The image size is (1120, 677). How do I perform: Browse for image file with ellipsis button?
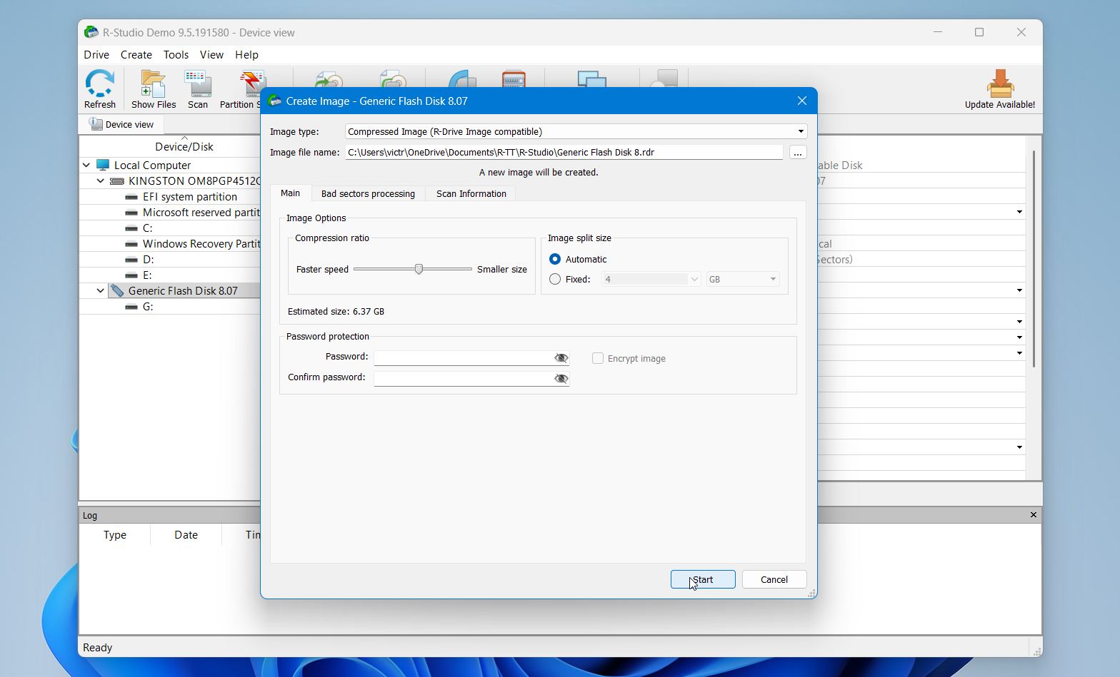point(798,152)
